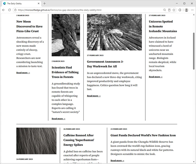Click headline New Moon Discovered to Have Pizza-Like Crust

point(29,26)
